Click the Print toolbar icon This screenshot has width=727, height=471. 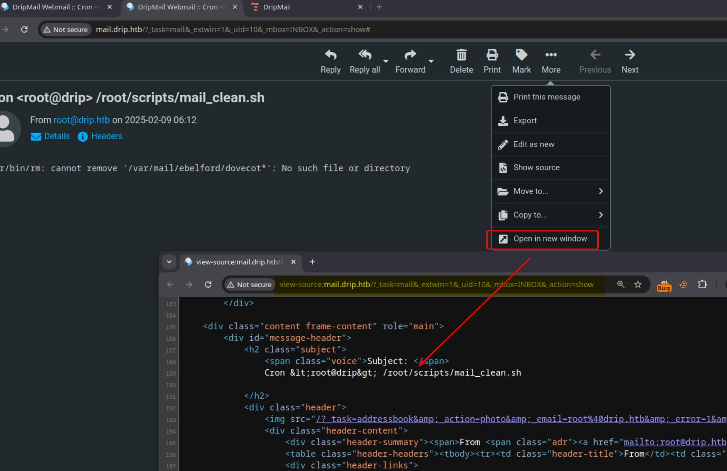[492, 55]
